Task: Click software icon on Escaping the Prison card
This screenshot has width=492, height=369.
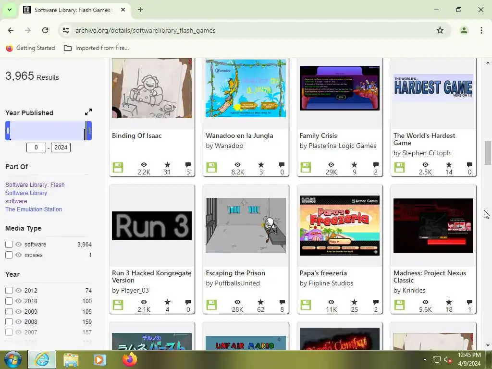Action: tap(211, 305)
